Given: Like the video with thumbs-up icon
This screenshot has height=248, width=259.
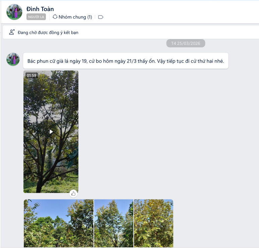Looking at the screenshot, I should click(73, 193).
